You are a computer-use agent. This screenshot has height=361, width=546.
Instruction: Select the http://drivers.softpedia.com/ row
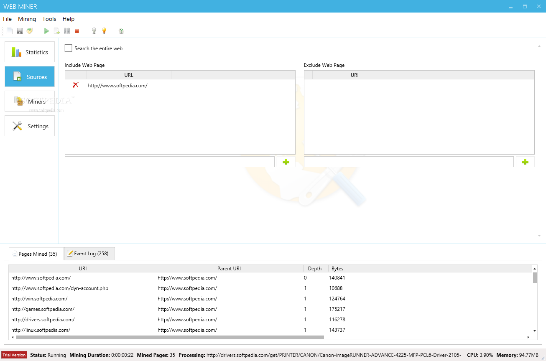(270, 320)
